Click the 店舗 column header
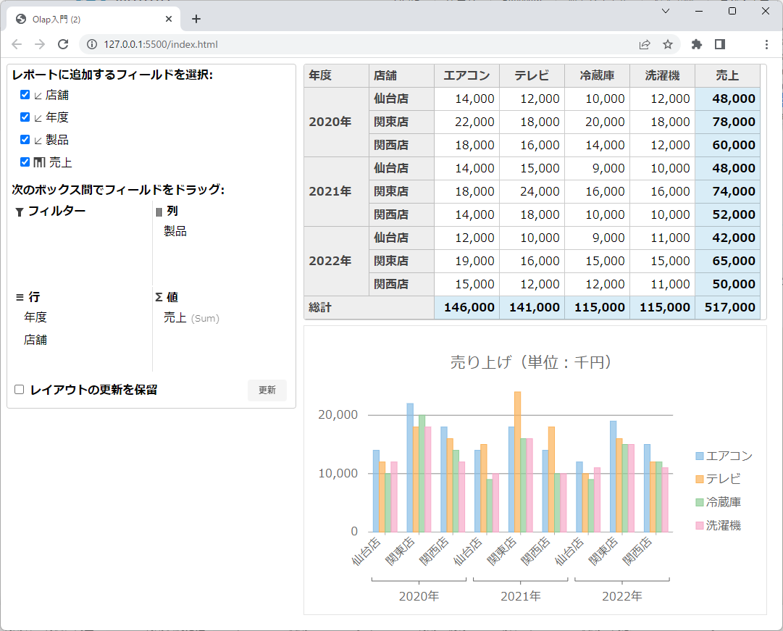Viewport: 783px width, 631px height. (401, 75)
